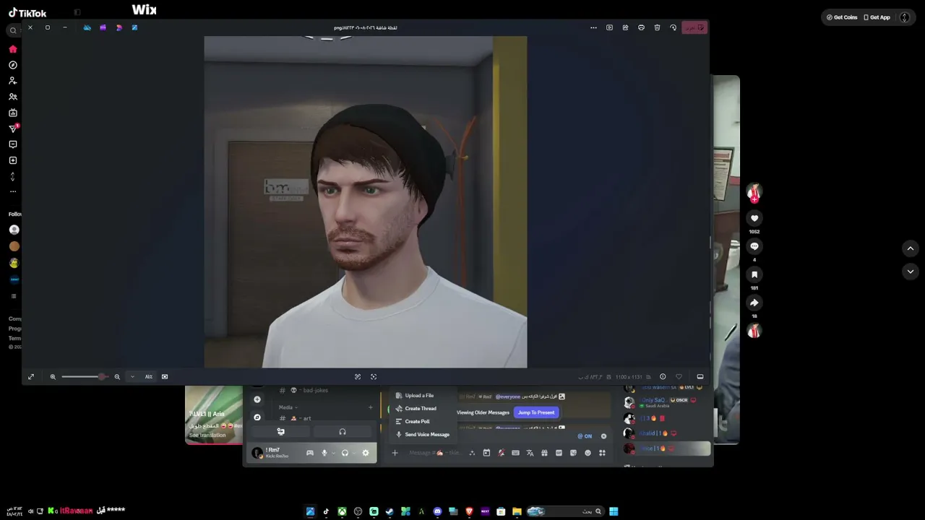Expand microphone input options in Discord
Screen dimensions: 925x520
pyautogui.click(x=333, y=453)
